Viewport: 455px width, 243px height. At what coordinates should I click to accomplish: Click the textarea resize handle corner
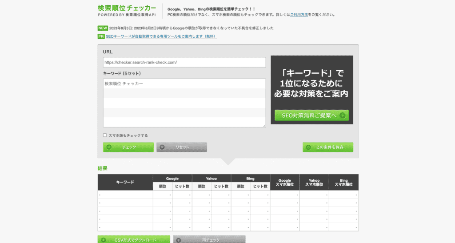[264, 126]
